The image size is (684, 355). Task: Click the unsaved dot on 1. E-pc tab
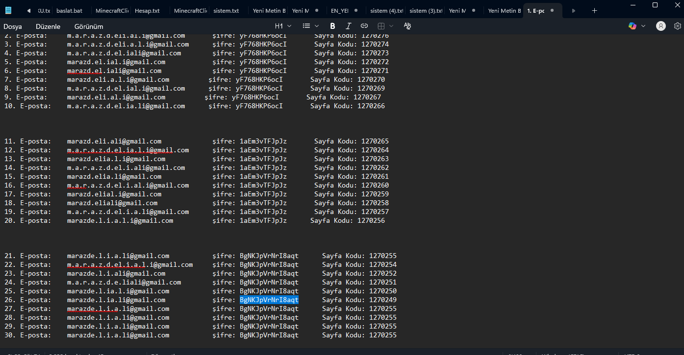553,10
